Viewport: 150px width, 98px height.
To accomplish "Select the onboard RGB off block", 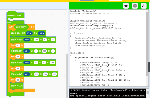I will [x=17, y=86].
